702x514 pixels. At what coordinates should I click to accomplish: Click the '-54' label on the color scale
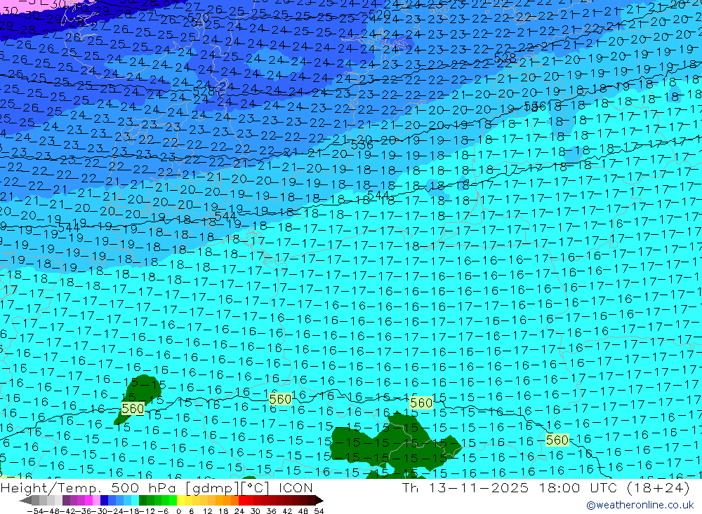[36, 511]
